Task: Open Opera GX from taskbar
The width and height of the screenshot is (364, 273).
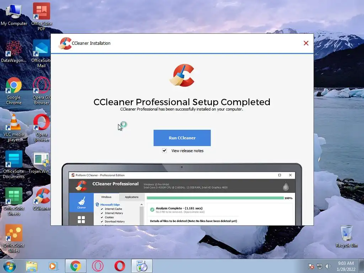Action: pyautogui.click(x=98, y=266)
